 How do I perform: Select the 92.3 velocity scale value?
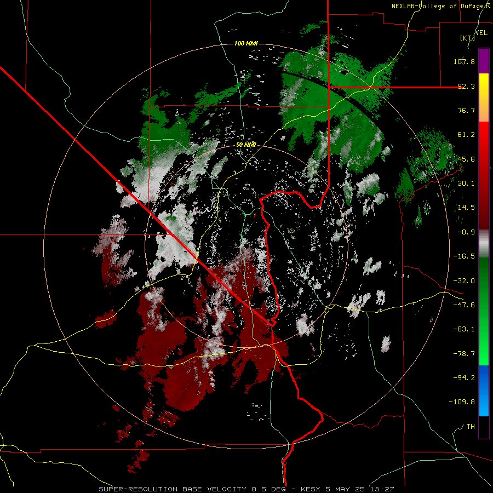466,86
